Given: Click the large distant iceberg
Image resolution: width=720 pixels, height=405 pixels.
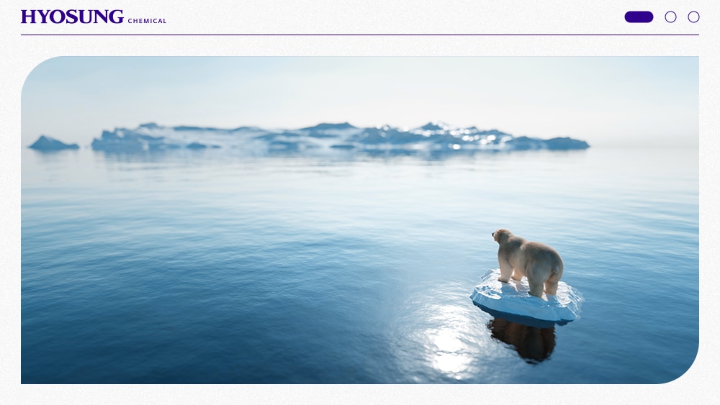Looking at the screenshot, I should click(340, 137).
